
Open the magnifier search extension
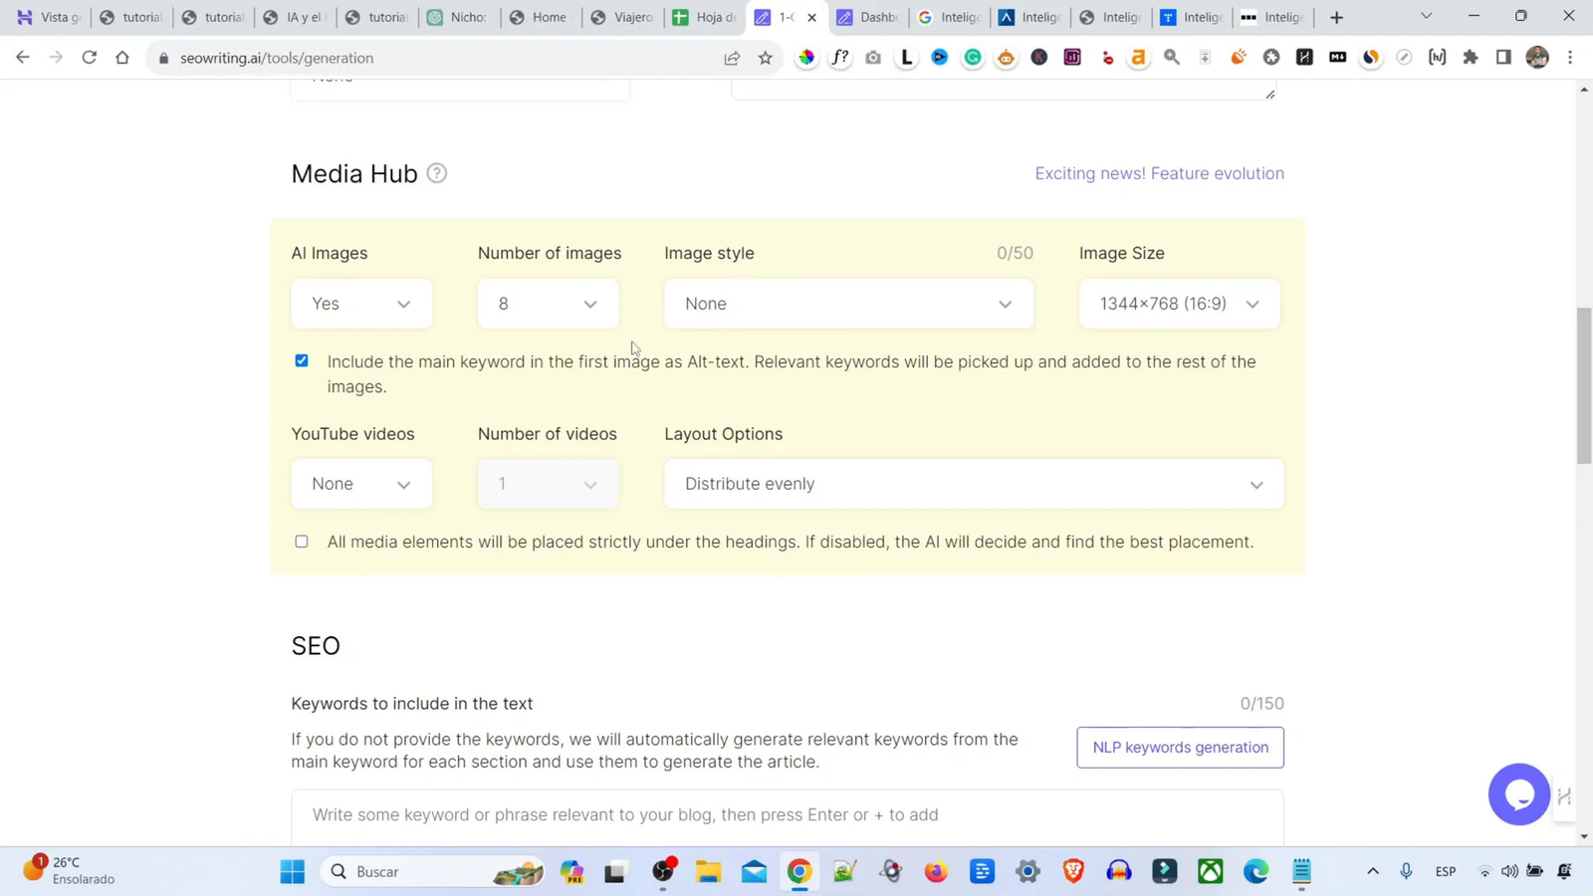[1172, 57]
